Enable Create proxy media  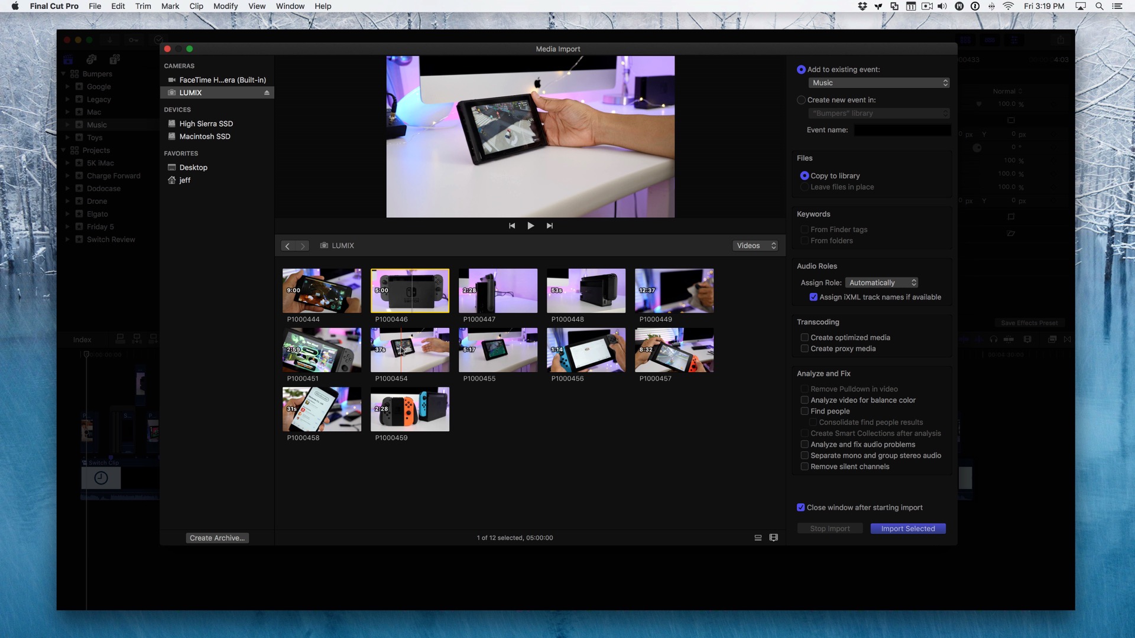pos(805,349)
